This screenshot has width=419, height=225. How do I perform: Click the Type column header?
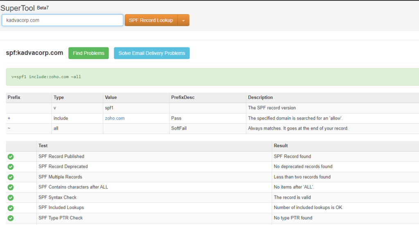click(59, 97)
